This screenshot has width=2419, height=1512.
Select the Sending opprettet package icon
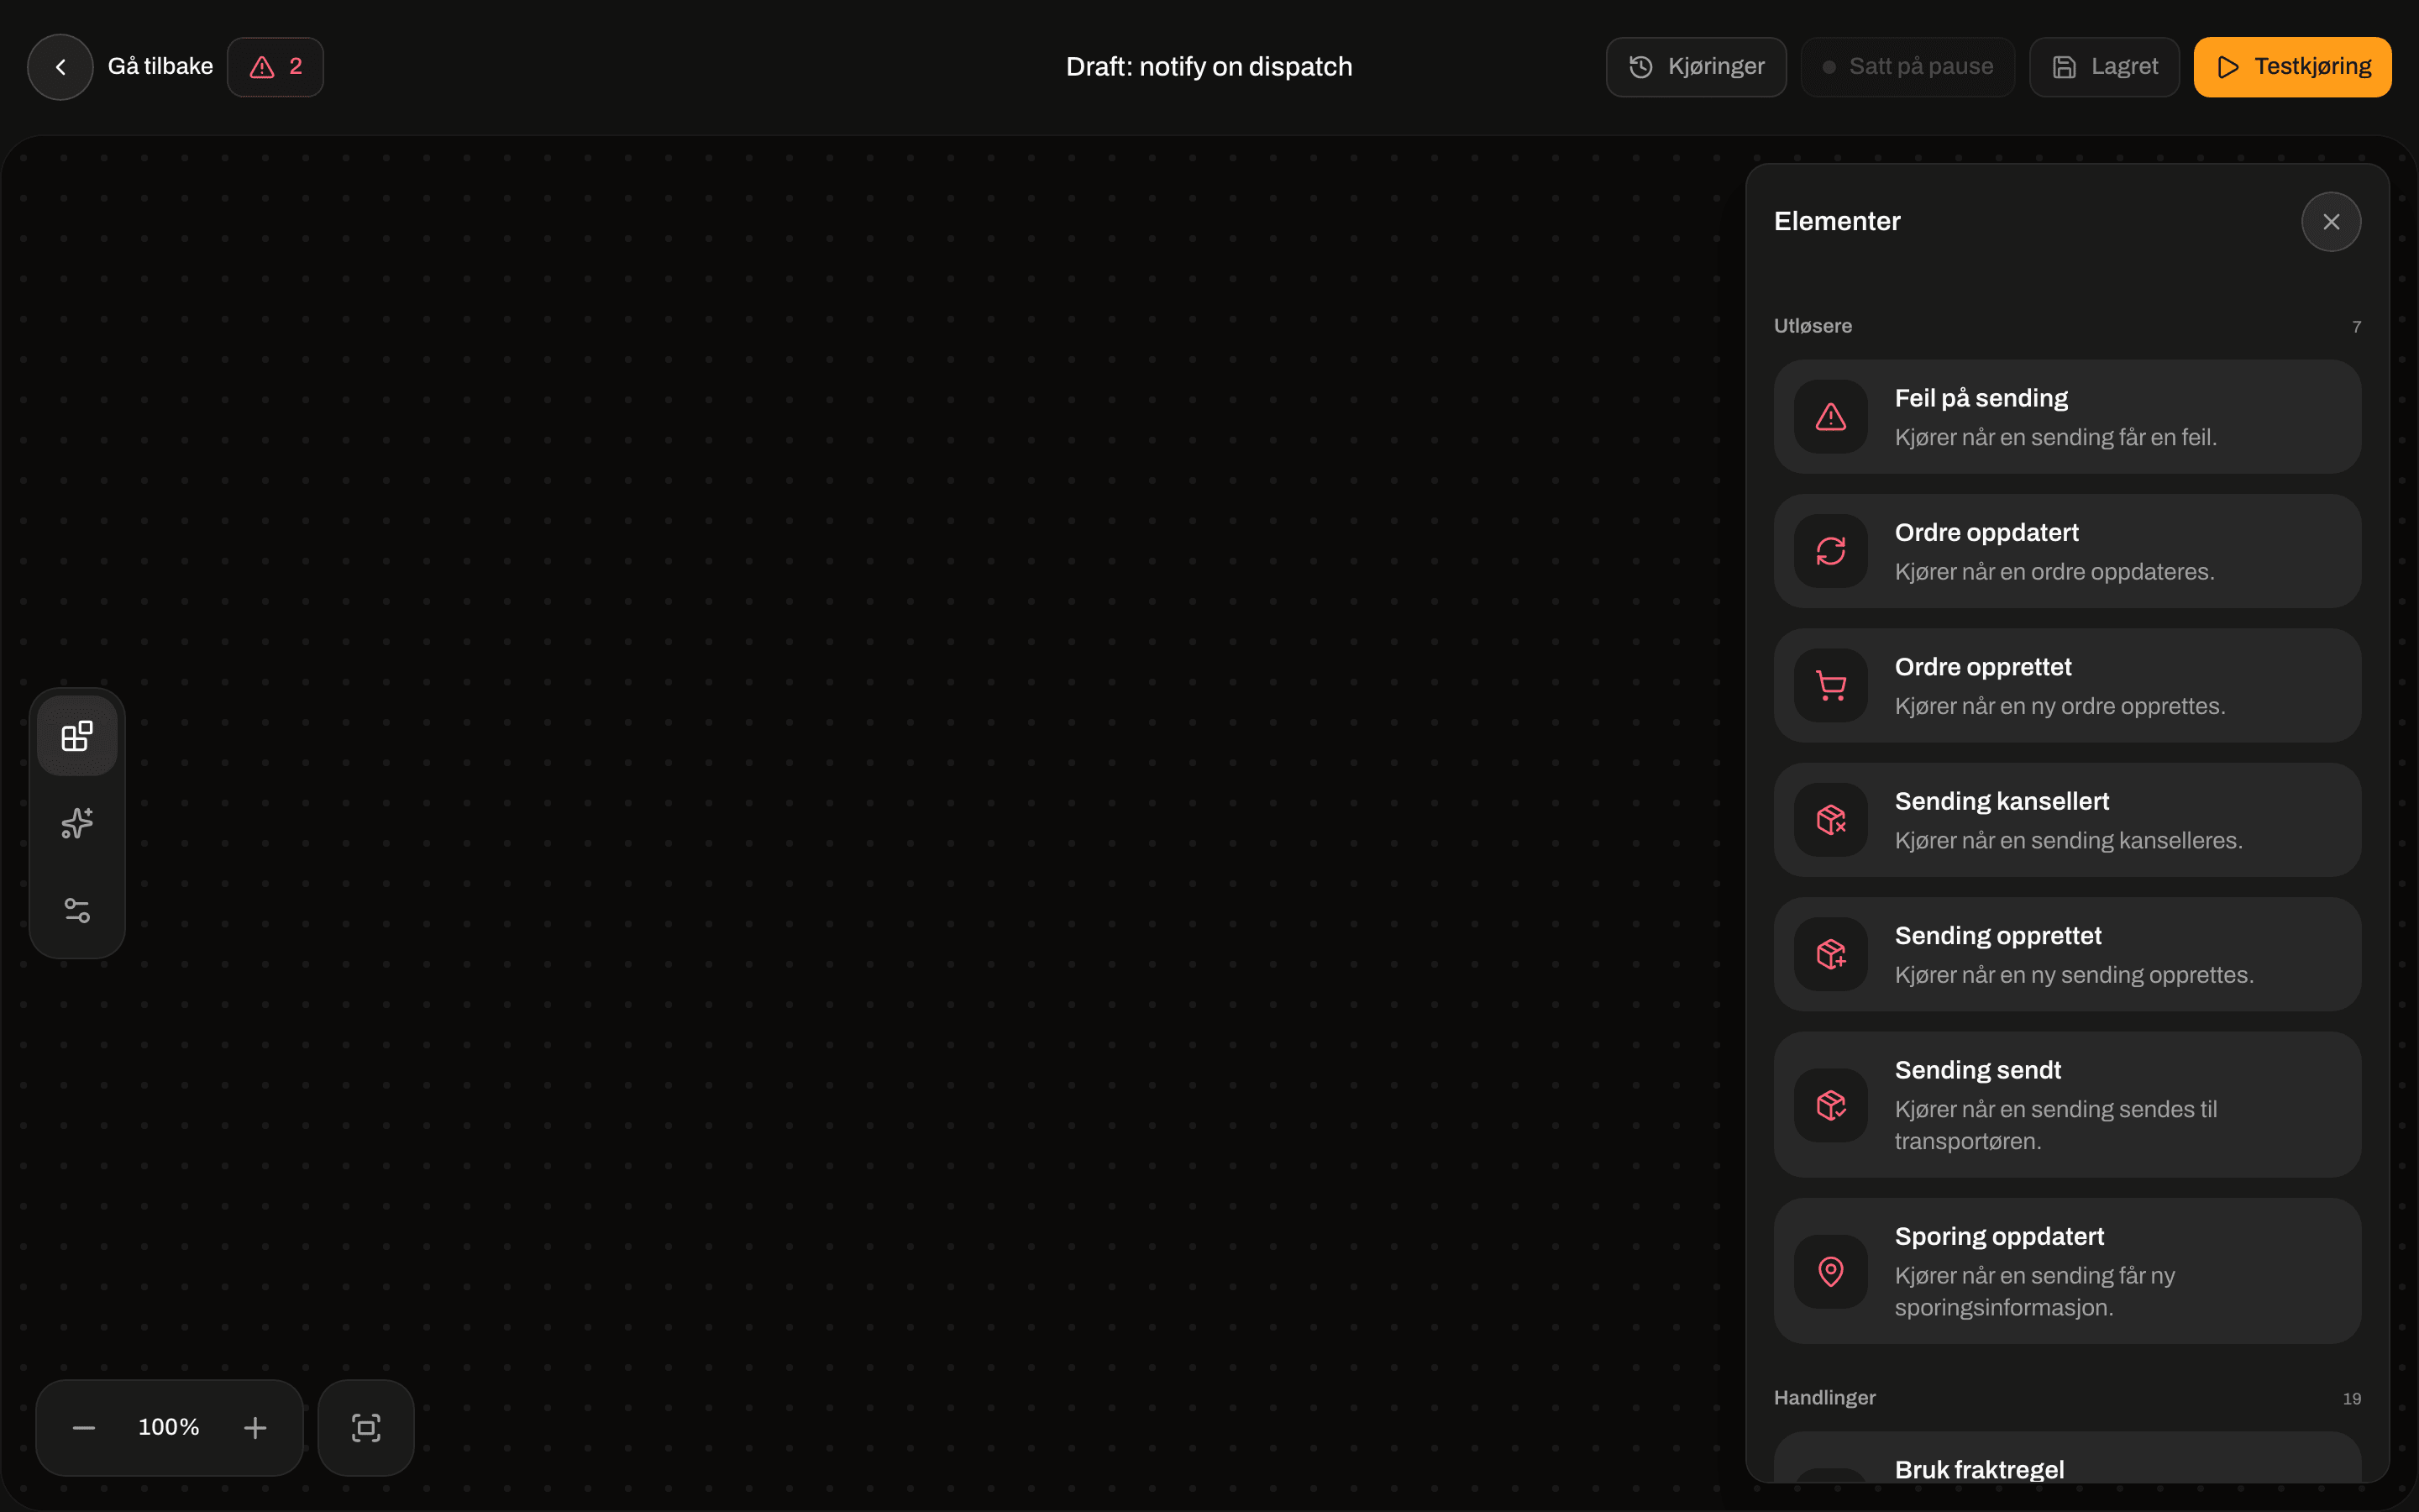coord(1830,954)
